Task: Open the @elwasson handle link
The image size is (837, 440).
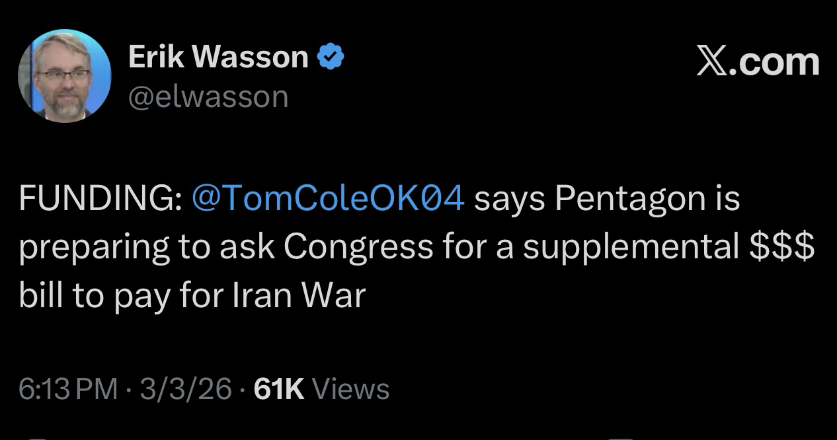Action: 208,97
